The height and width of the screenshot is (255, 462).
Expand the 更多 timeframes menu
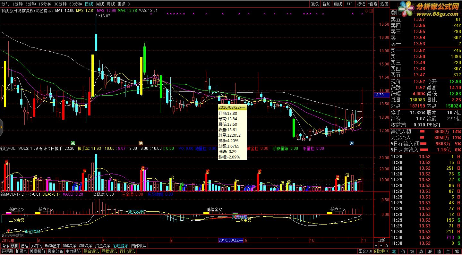point(124,4)
